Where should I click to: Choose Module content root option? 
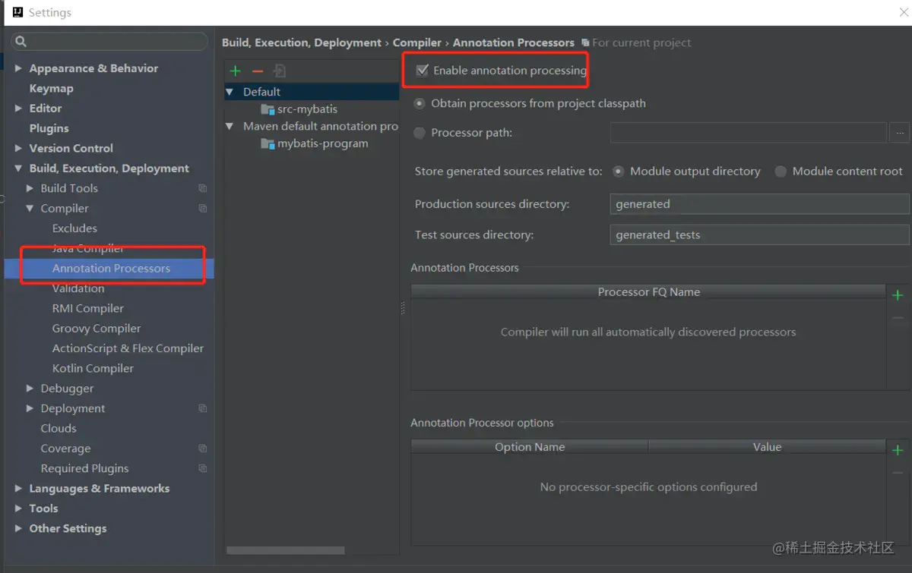[781, 172]
